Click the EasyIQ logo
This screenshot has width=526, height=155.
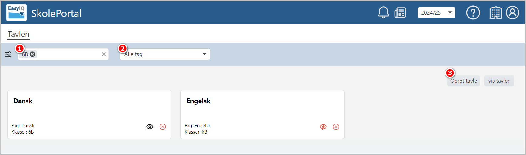pyautogui.click(x=16, y=13)
